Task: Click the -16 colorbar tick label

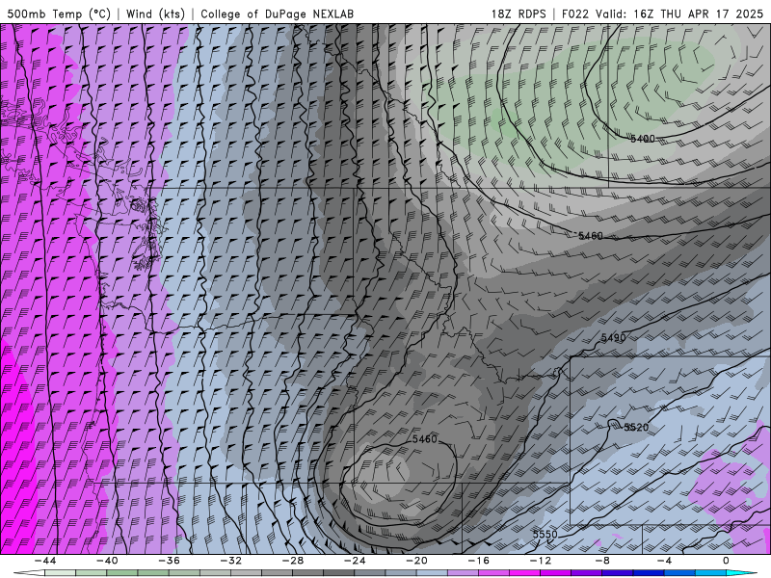Action: 478,561
